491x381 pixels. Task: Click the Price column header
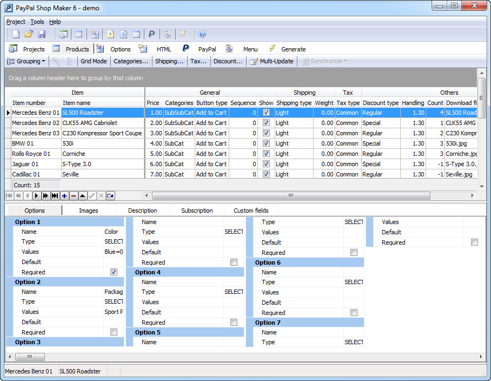(154, 103)
